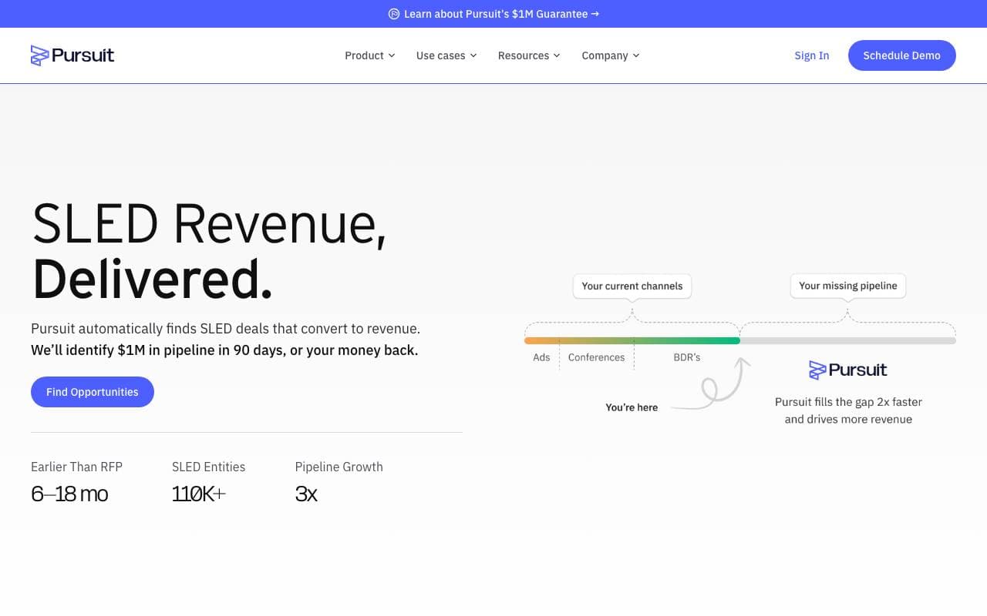Open the Use cases menu
Viewport: 987px width, 616px height.
click(x=446, y=55)
